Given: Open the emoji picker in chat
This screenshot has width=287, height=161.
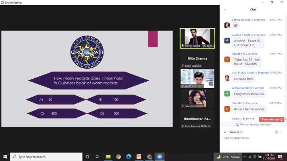Looking at the screenshot, I should (x=276, y=132).
